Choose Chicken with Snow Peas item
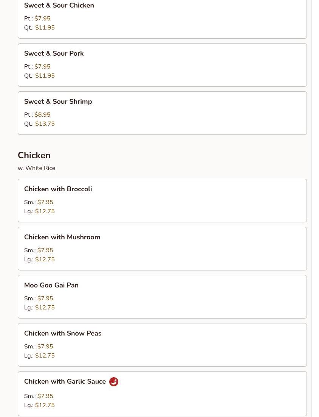Screen dimensions: 319x417 coord(162,345)
